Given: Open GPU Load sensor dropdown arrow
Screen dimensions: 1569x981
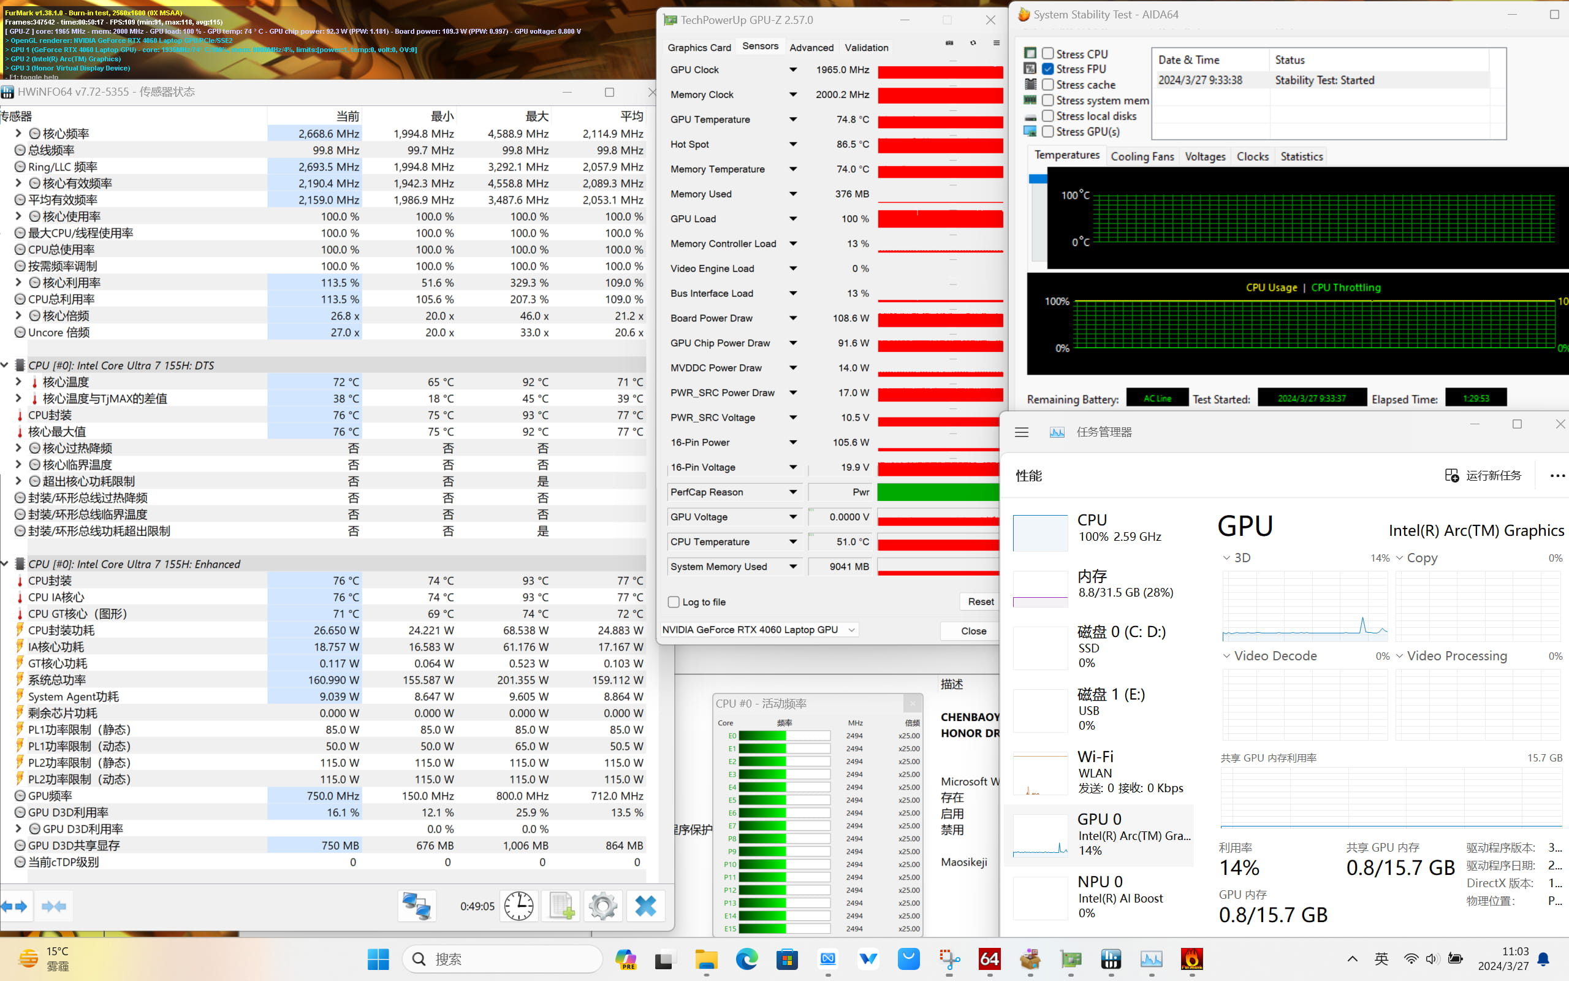Looking at the screenshot, I should [793, 219].
